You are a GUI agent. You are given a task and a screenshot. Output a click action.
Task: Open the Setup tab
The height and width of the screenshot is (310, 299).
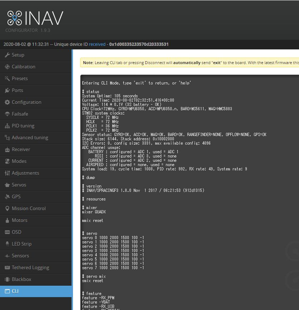(x=36, y=55)
